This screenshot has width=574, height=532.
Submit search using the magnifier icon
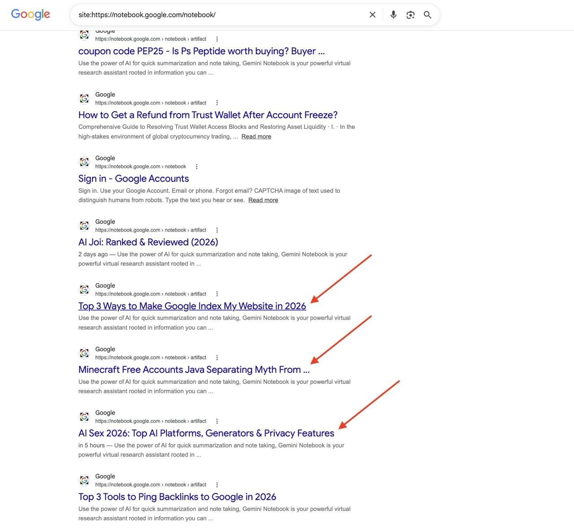427,15
